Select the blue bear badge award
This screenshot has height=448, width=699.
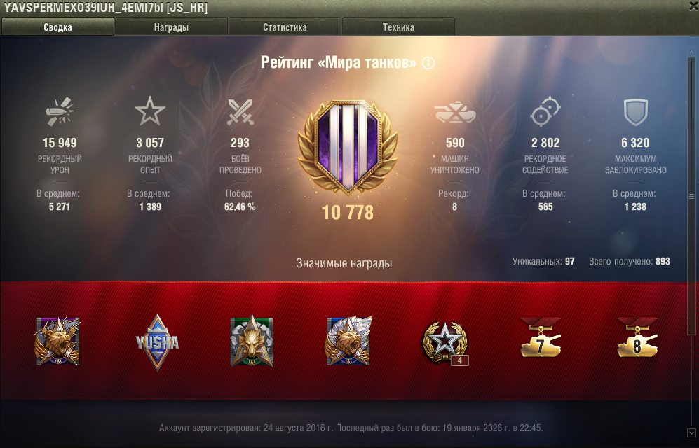(348, 341)
